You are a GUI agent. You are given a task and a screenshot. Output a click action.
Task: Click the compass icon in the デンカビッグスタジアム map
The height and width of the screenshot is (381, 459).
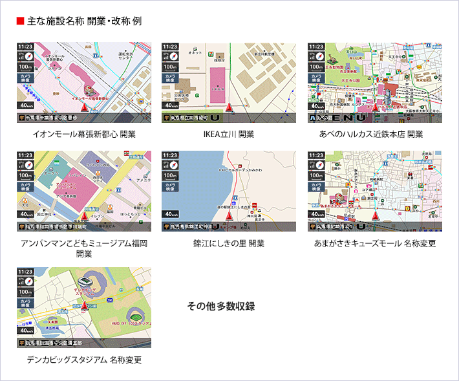point(29,281)
